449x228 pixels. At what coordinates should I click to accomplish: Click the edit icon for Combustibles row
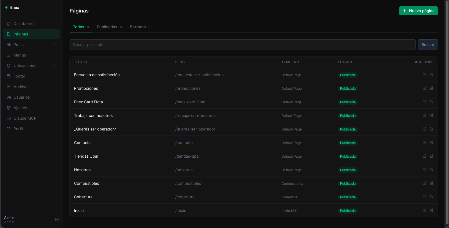pyautogui.click(x=431, y=183)
